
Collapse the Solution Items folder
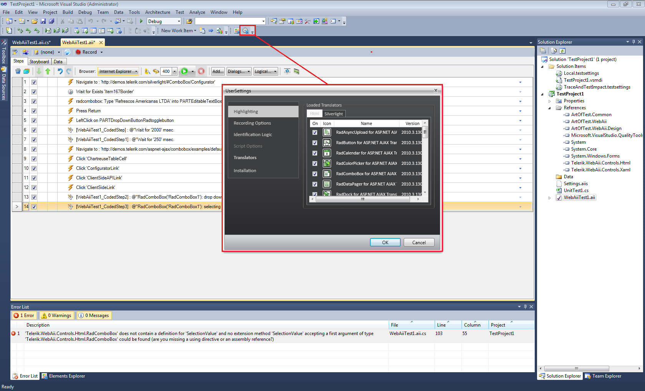pyautogui.click(x=542, y=67)
